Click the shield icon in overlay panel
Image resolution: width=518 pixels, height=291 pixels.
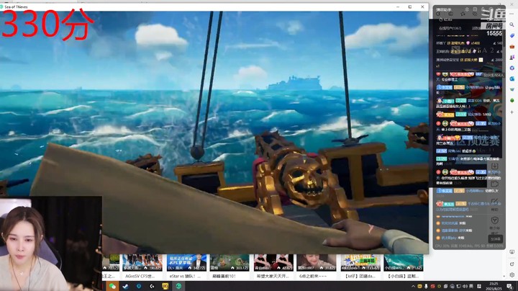pyautogui.click(x=494, y=220)
